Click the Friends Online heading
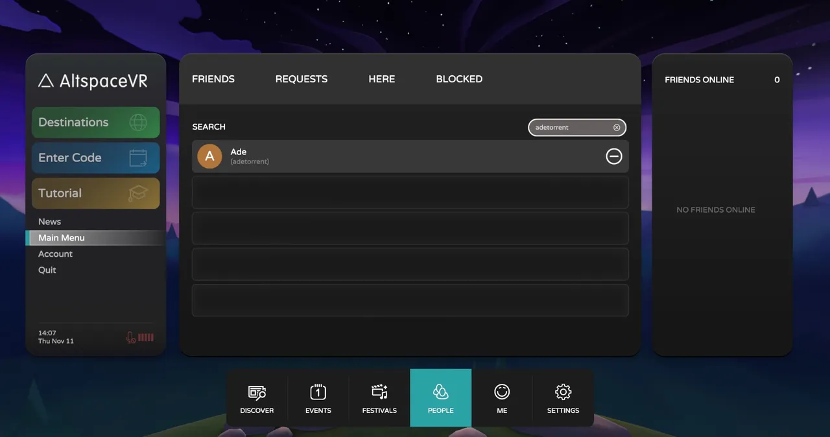This screenshot has height=437, width=830. pyautogui.click(x=700, y=80)
